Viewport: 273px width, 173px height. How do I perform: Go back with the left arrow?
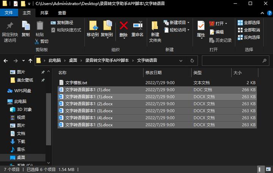(6, 61)
